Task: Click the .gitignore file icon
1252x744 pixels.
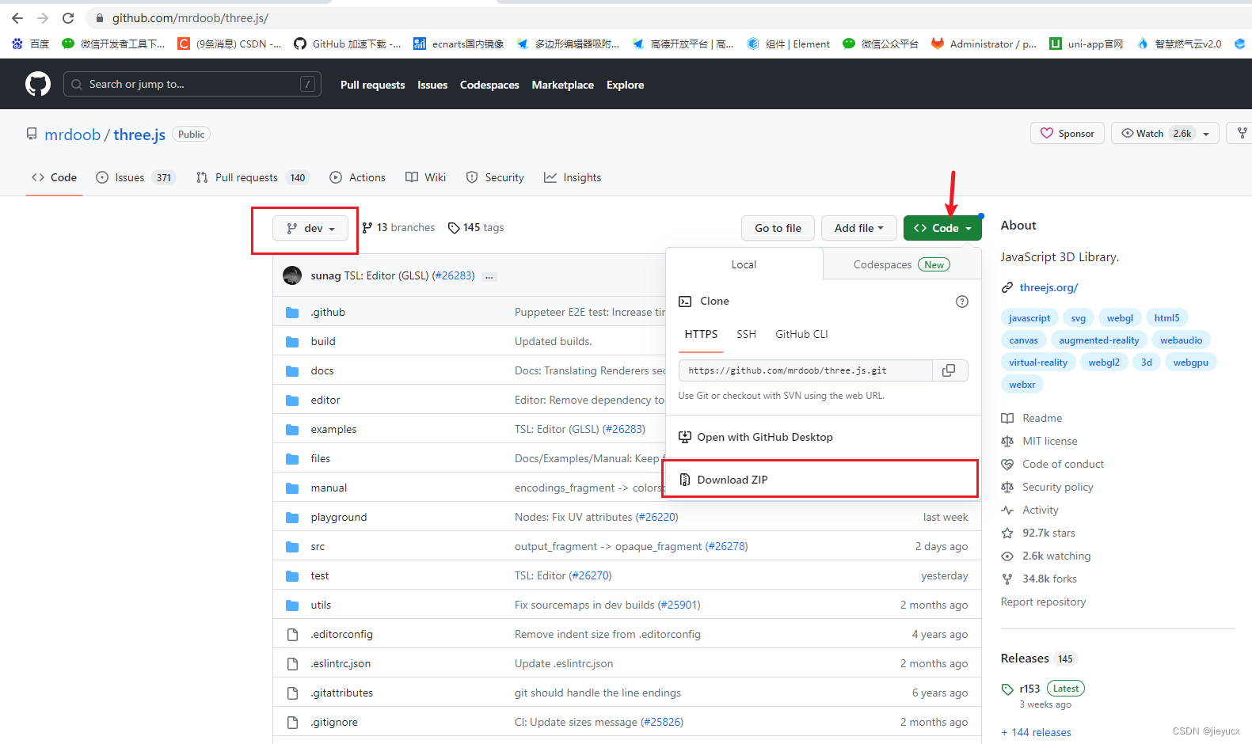Action: [292, 723]
